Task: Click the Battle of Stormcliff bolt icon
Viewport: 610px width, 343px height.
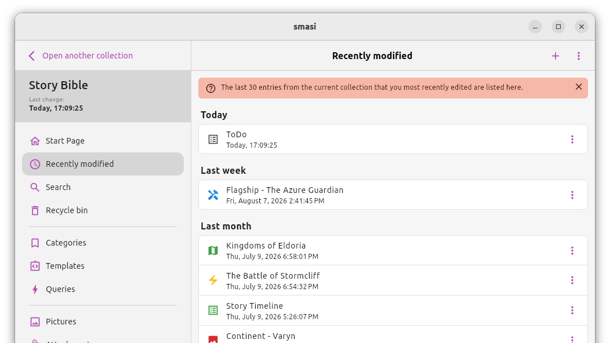Action: 213,280
